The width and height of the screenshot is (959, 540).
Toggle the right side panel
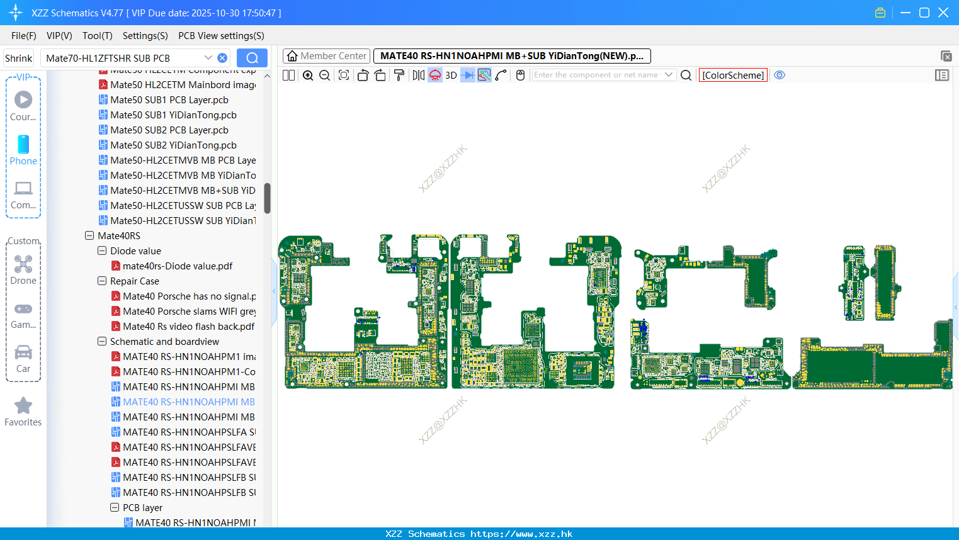942,76
